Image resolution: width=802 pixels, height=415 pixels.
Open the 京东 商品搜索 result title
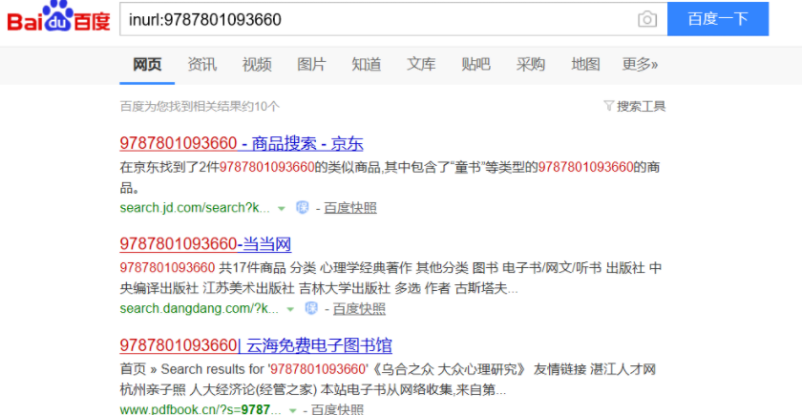pyautogui.click(x=242, y=144)
